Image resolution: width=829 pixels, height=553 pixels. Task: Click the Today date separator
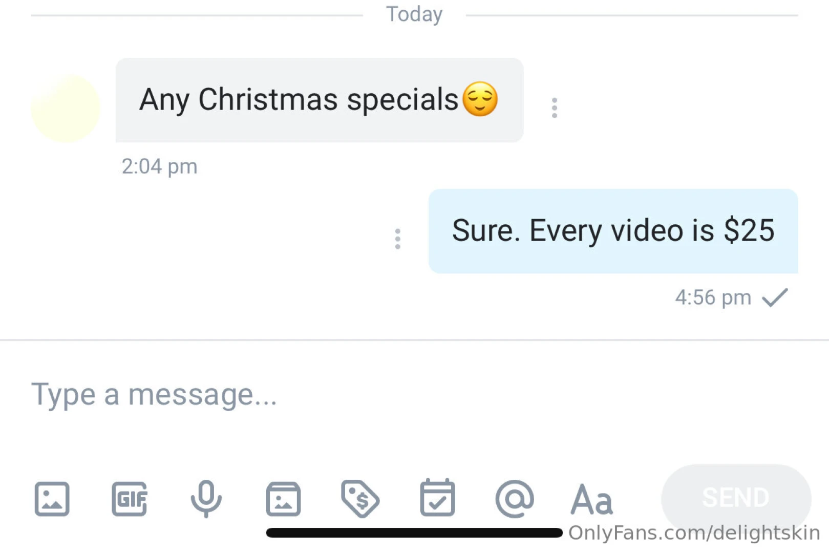coord(414,14)
